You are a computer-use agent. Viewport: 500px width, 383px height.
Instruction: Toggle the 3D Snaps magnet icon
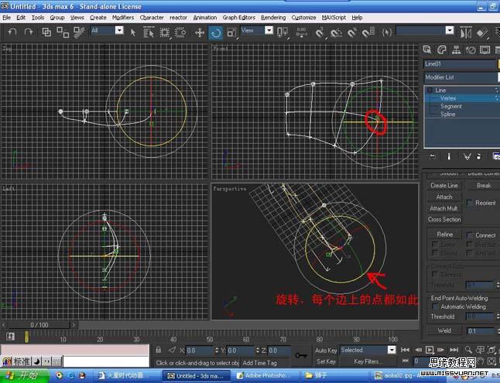(320, 32)
